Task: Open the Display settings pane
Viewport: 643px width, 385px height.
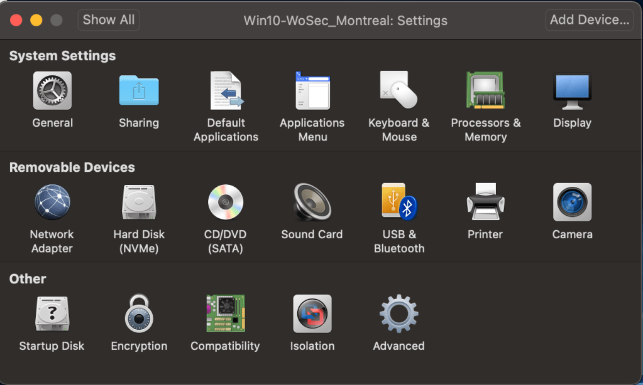Action: tap(572, 91)
